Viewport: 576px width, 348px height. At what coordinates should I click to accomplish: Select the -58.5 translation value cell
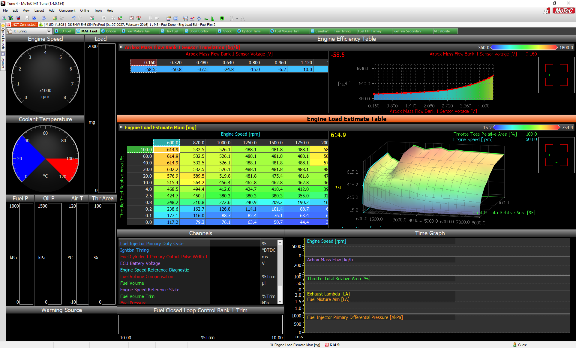tap(143, 69)
